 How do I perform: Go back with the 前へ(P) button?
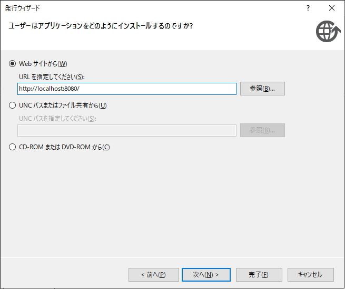click(x=154, y=275)
